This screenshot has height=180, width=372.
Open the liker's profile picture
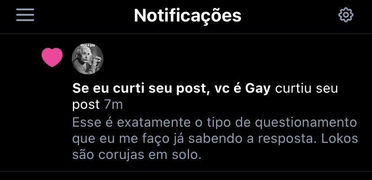click(88, 59)
